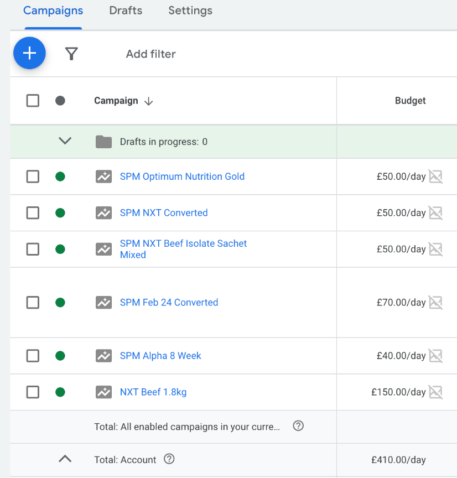Sort by the Campaign column header

(x=116, y=101)
